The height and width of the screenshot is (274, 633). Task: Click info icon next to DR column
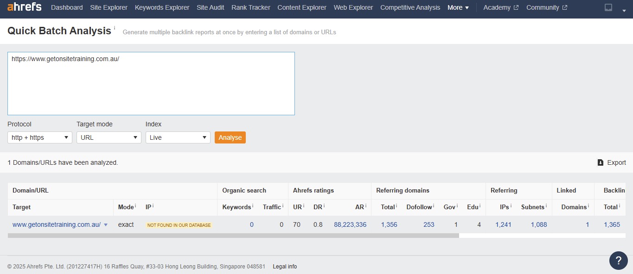(324, 206)
